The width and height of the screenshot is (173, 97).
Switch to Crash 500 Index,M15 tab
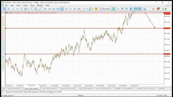coord(14,88)
